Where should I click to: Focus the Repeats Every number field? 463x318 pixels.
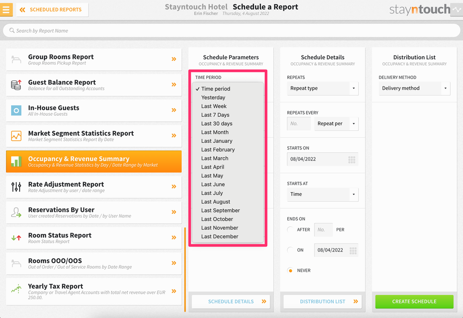(x=298, y=124)
